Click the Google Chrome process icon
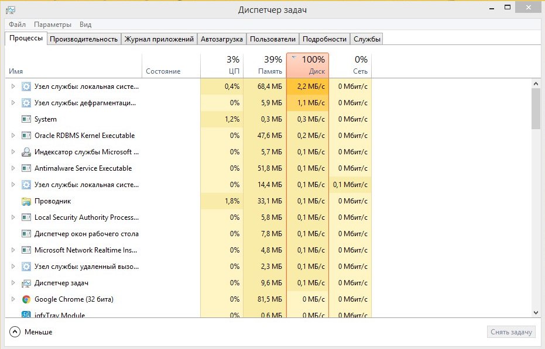This screenshot has height=349, width=545. [26, 299]
